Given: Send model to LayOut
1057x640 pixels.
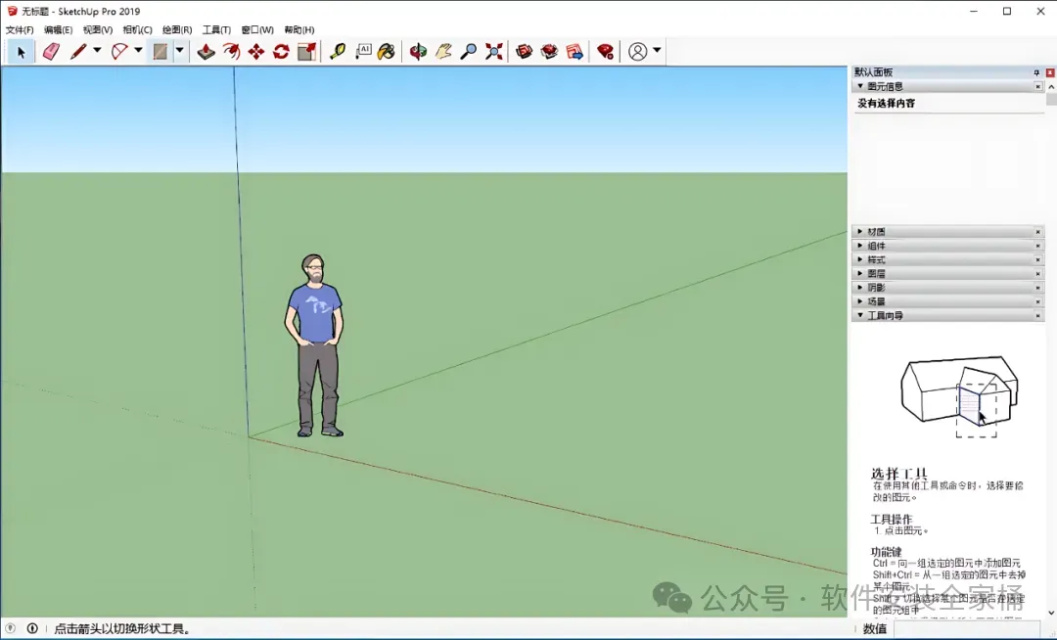Looking at the screenshot, I should (x=574, y=52).
